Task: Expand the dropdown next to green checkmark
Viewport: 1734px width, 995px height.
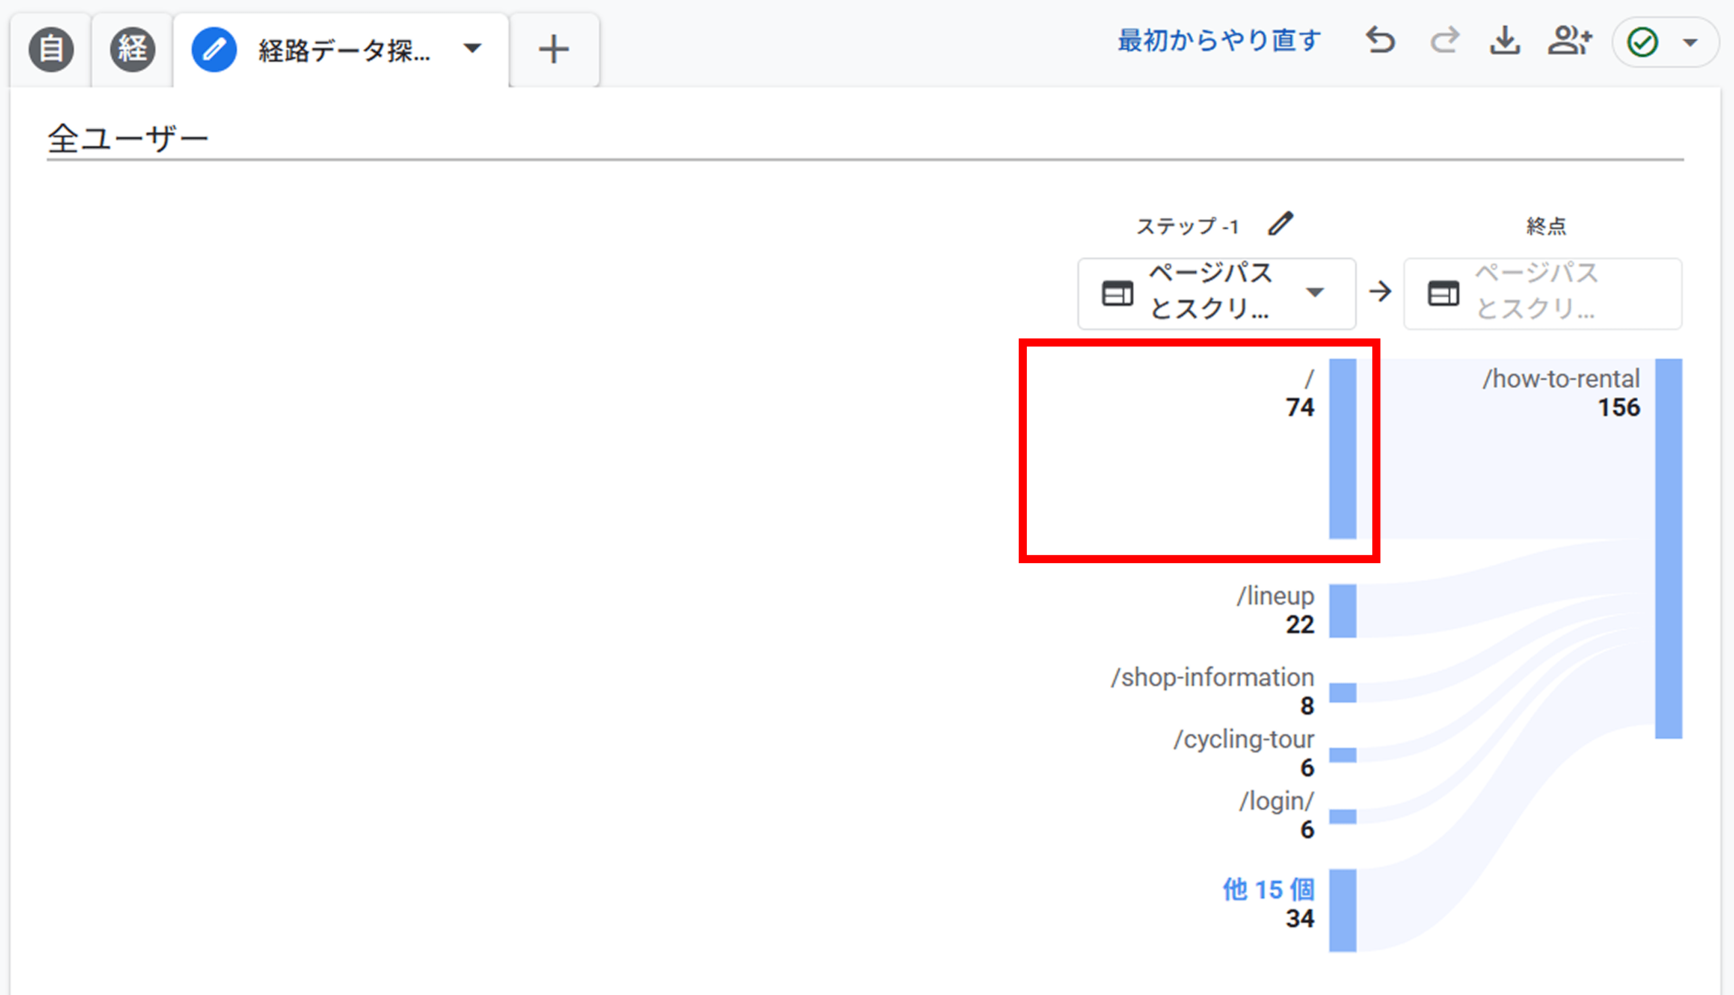Action: click(x=1690, y=43)
